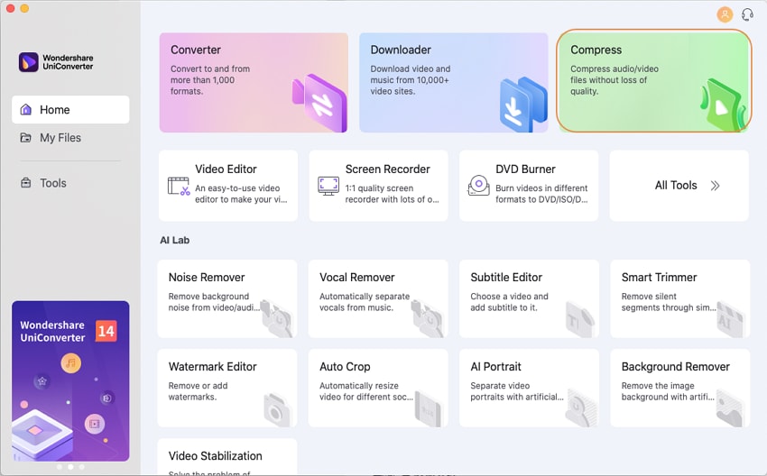Click the Noise Remover card icon

[277, 318]
